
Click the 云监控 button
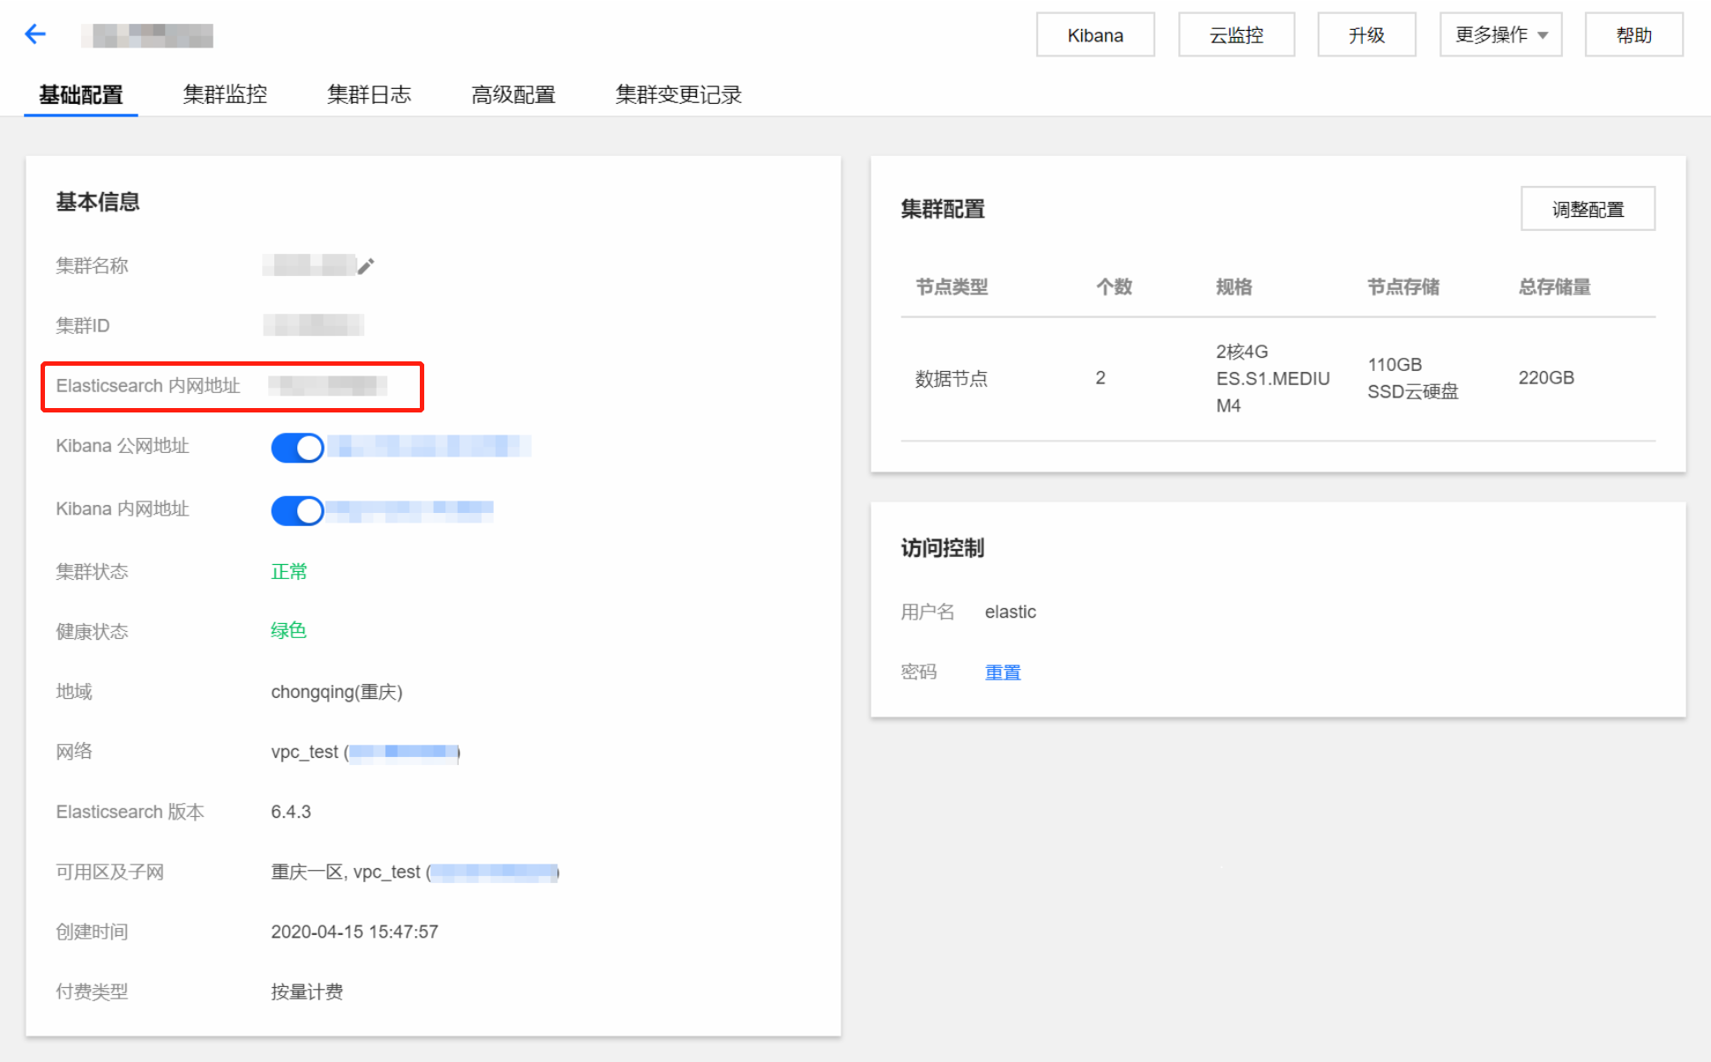[x=1237, y=35]
